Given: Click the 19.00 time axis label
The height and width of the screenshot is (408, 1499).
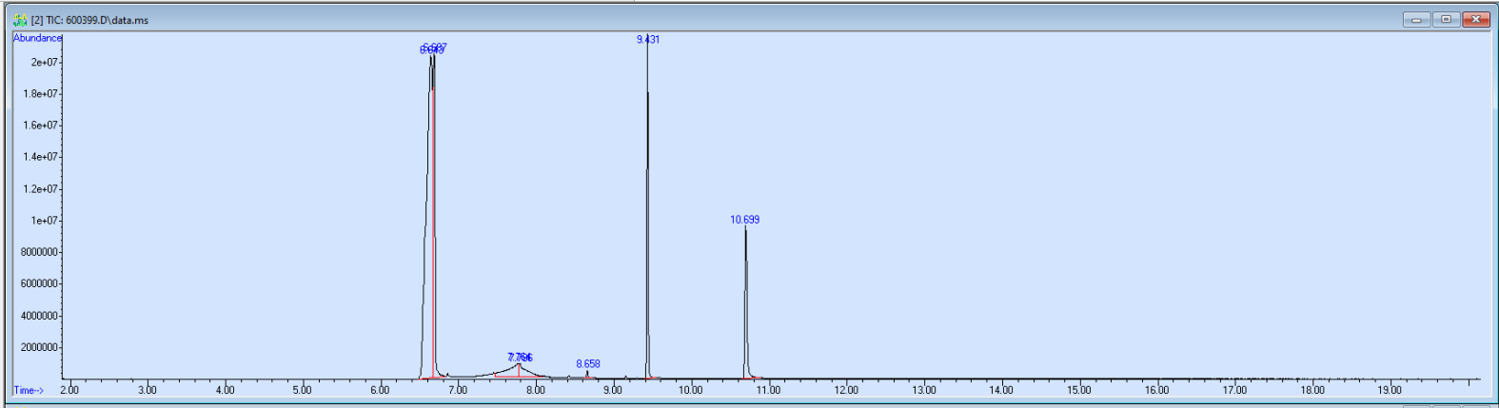Looking at the screenshot, I should (x=1390, y=390).
